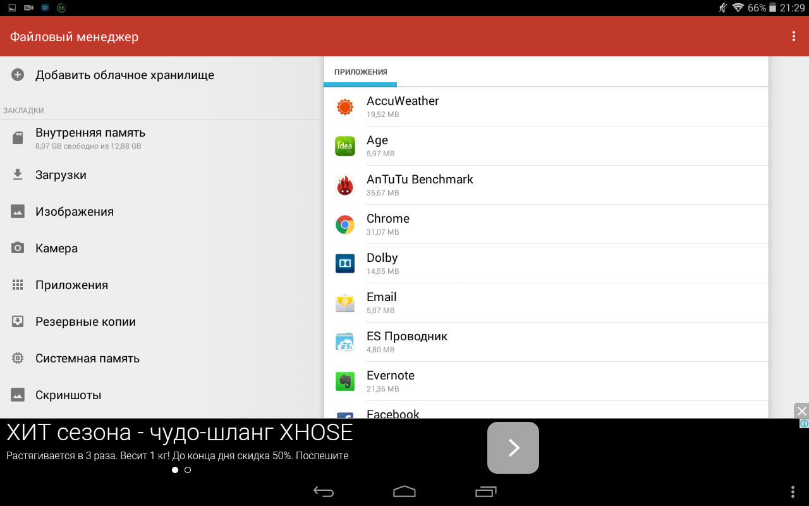Tap the AccuWeather sun icon
The image size is (809, 506).
pyautogui.click(x=345, y=107)
